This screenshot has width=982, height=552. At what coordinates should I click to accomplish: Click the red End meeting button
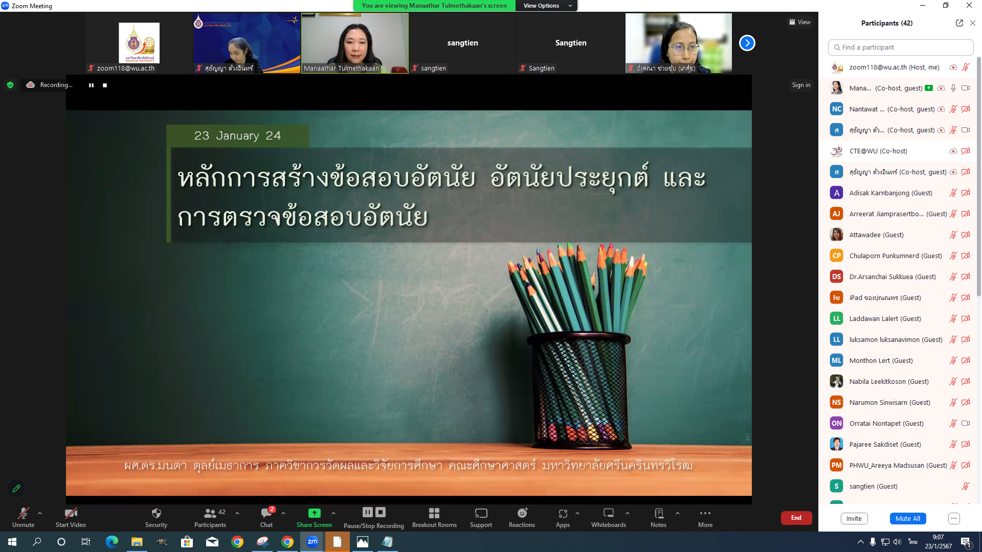(x=796, y=518)
